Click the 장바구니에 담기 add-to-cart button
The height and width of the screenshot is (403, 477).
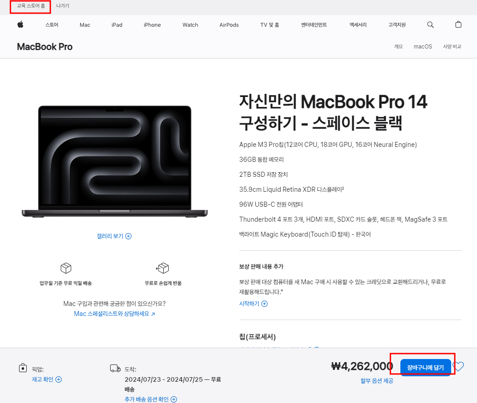point(425,368)
